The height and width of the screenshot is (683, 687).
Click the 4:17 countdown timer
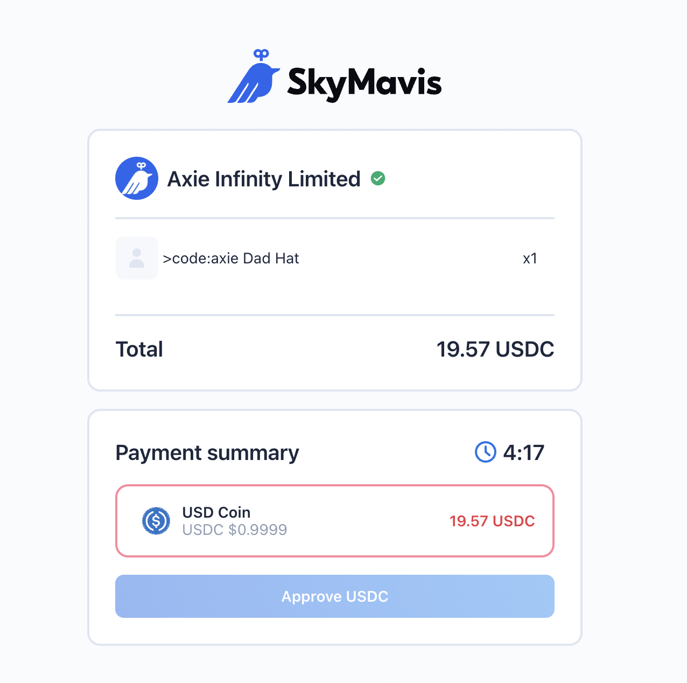pos(523,452)
